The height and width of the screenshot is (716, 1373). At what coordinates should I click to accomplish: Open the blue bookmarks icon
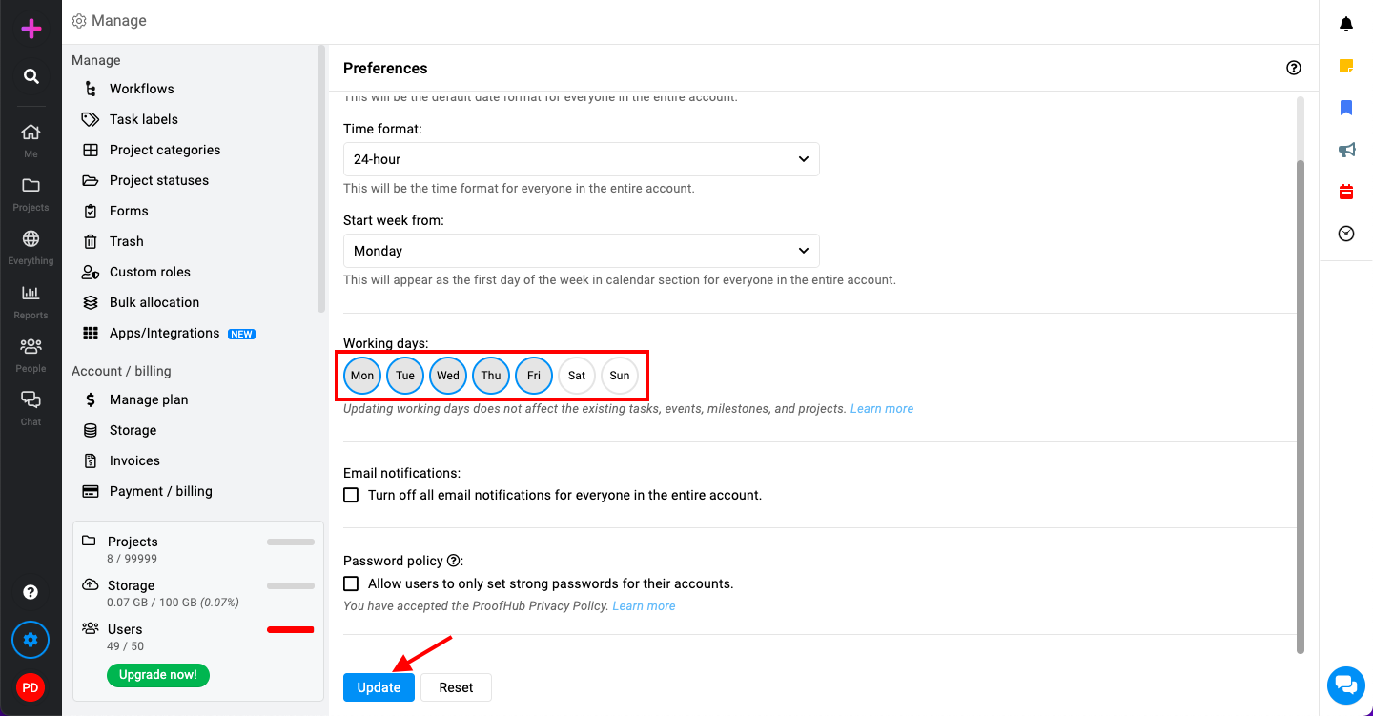[x=1346, y=108]
